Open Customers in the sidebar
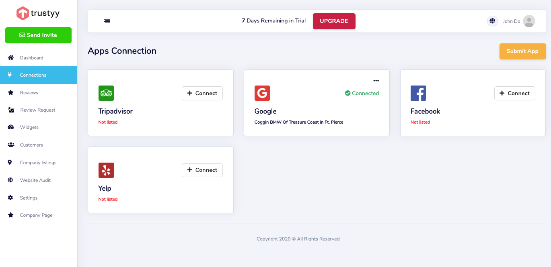 coord(31,145)
